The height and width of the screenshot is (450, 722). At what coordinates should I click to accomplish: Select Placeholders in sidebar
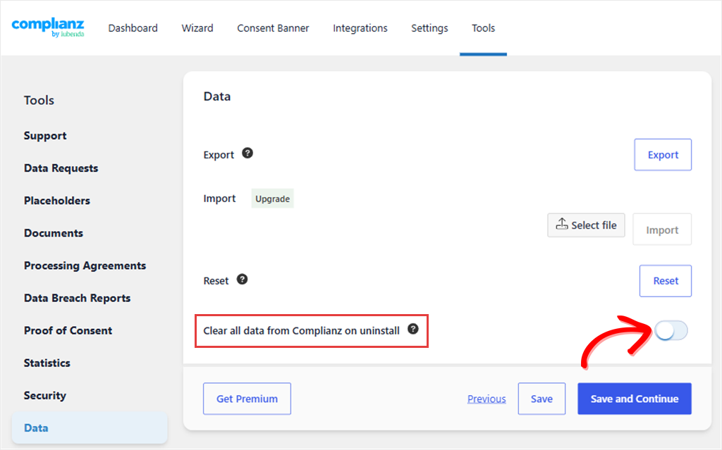point(57,201)
